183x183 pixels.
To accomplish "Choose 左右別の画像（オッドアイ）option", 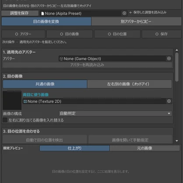I will tap(130, 84).
